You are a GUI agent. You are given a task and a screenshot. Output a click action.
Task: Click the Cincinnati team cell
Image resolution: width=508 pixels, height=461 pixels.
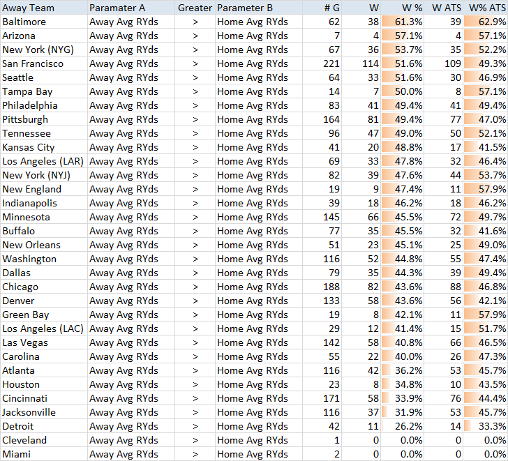point(44,398)
